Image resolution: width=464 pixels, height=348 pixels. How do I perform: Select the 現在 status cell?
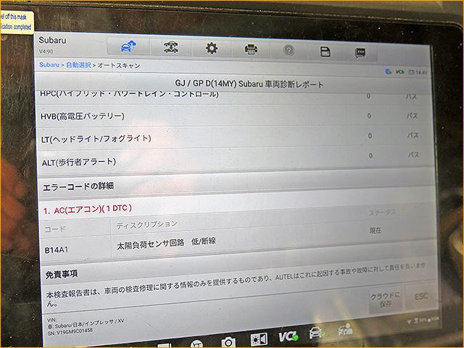[x=376, y=231]
